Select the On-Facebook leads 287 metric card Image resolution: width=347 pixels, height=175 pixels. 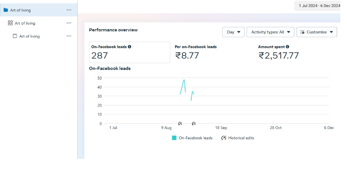pyautogui.click(x=129, y=52)
